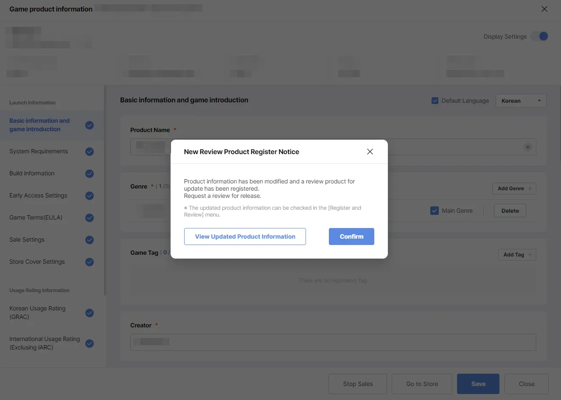Click the System Requirements completion checkmark
The image size is (561, 400).
[90, 152]
